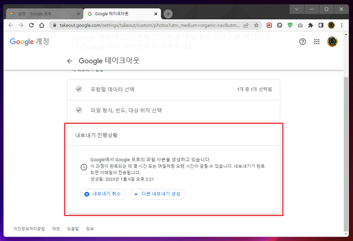The image size is (353, 241).
Task: Click 다른 내보내기 생성 button
Action: [157, 194]
